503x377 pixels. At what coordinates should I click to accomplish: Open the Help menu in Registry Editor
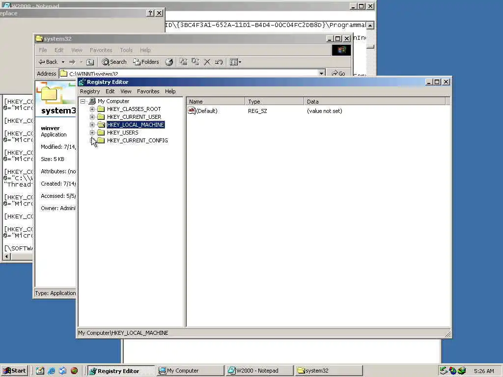170,91
